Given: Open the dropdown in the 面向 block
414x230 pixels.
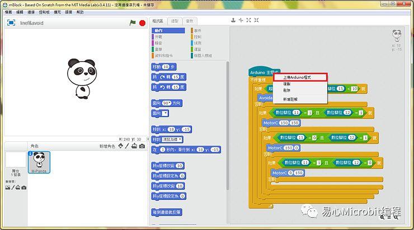Looking at the screenshot, I should [165, 113].
